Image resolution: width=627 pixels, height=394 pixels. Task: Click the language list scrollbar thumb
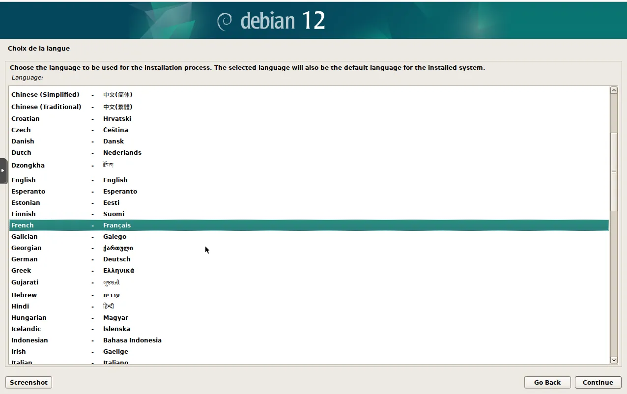[614, 172]
